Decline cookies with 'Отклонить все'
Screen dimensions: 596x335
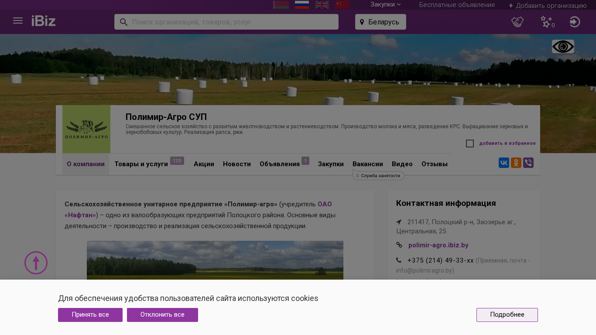(162, 315)
